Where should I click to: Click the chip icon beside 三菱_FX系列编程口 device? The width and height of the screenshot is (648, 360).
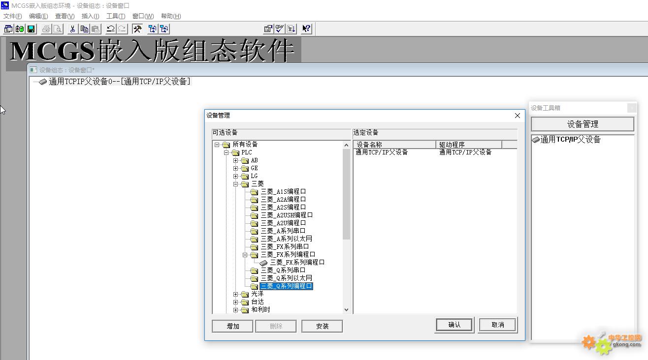coord(264,263)
